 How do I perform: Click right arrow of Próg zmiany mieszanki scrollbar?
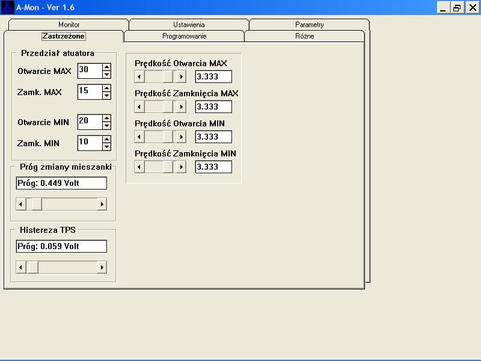point(102,205)
